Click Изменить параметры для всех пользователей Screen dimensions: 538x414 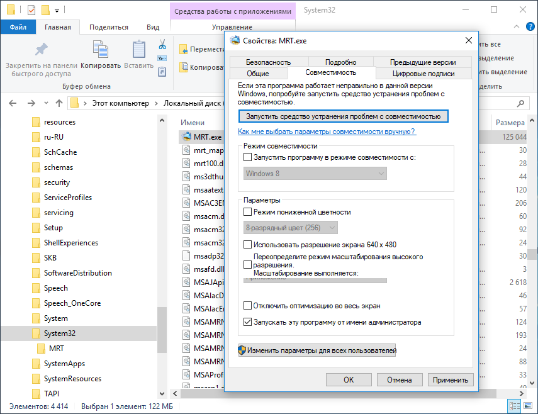pyautogui.click(x=317, y=350)
